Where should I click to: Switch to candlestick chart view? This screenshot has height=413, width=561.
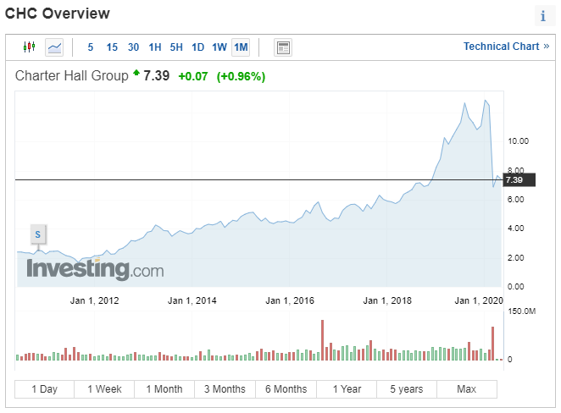(x=30, y=47)
